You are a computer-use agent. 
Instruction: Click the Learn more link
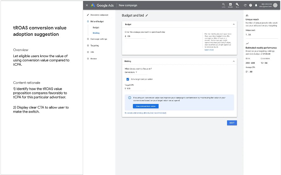click(x=209, y=50)
